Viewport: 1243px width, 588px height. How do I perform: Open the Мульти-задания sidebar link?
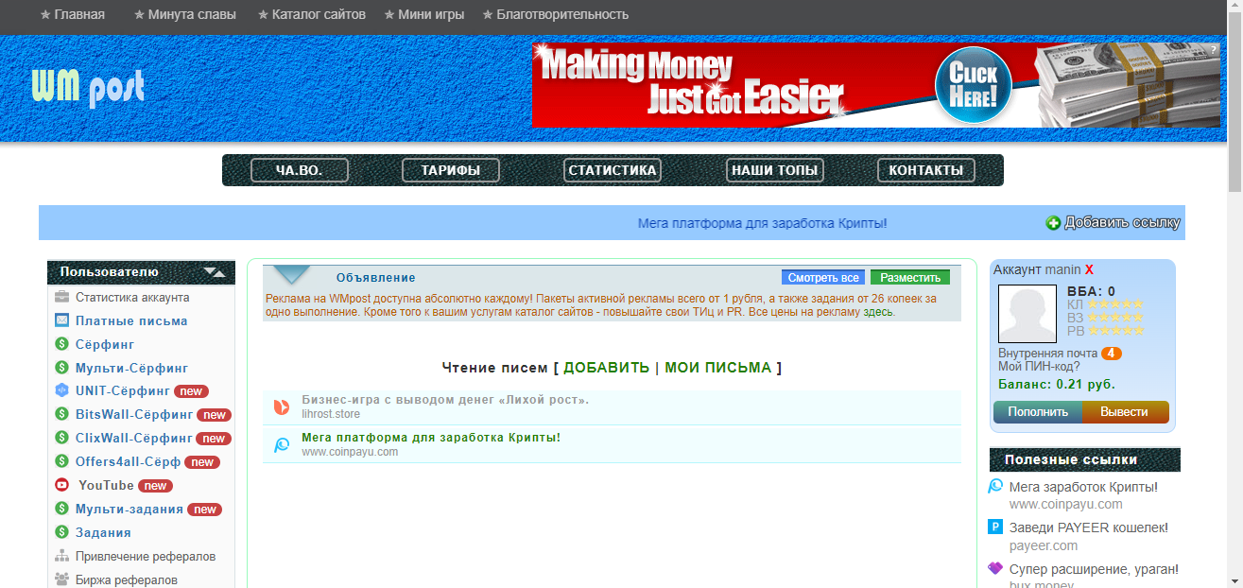(x=129, y=509)
